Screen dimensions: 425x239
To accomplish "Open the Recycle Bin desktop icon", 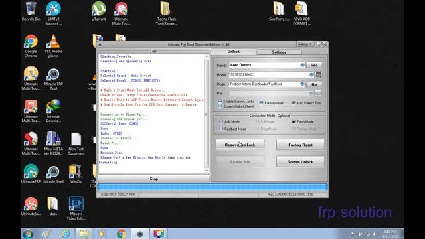I will click(31, 11).
